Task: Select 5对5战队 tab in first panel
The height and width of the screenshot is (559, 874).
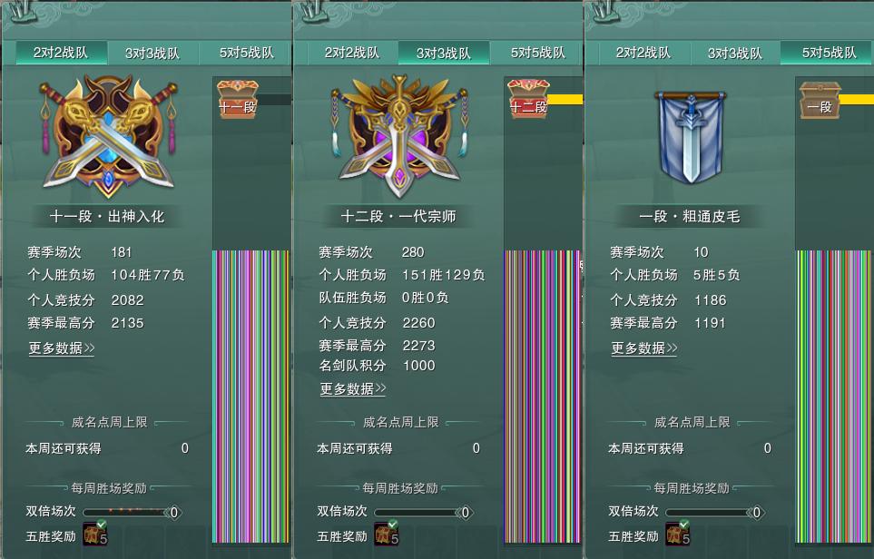Action: 246,54
